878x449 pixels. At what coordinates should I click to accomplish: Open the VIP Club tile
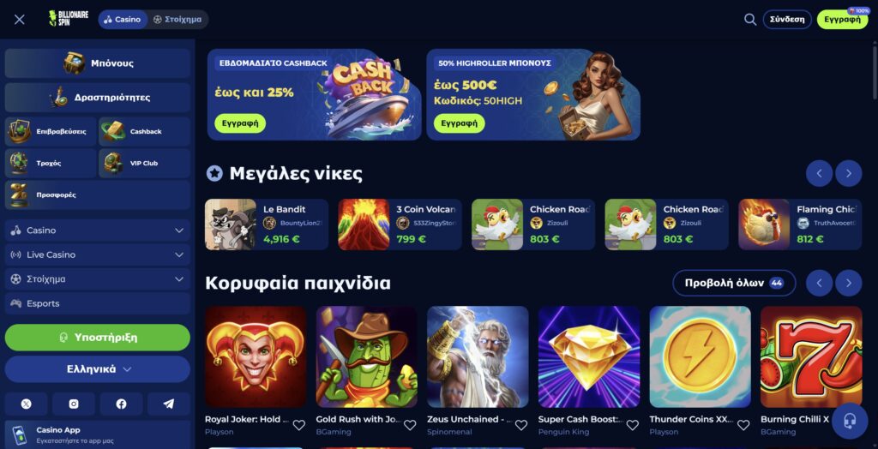coord(144,164)
